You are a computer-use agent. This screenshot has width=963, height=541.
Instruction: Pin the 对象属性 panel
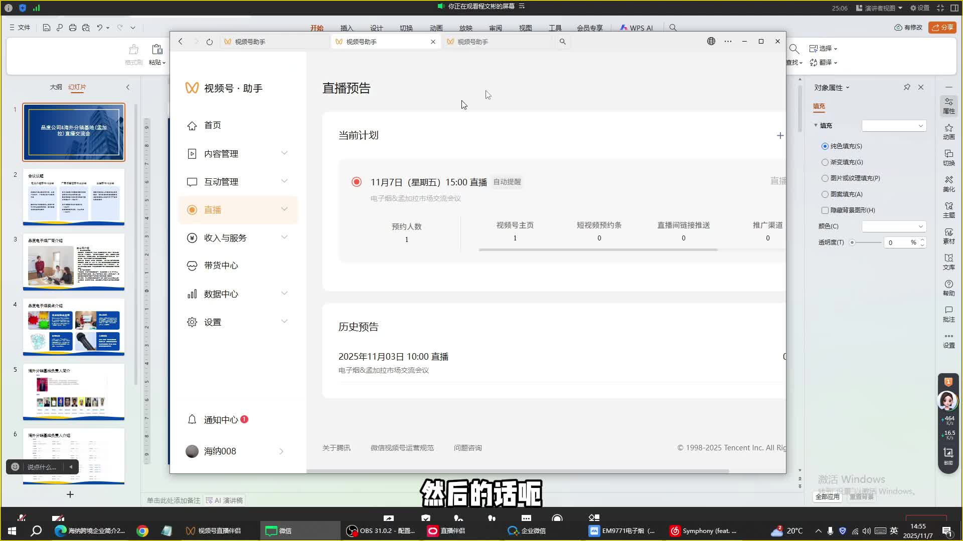click(x=907, y=87)
